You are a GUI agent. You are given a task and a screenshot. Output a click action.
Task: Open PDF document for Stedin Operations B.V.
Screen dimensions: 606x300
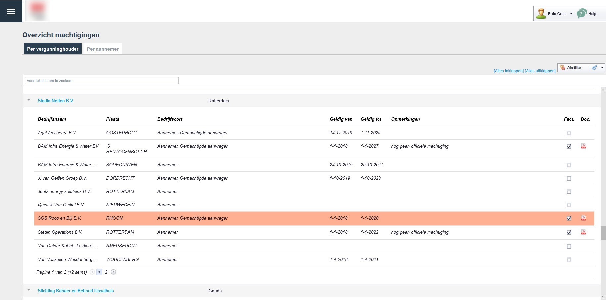point(583,232)
